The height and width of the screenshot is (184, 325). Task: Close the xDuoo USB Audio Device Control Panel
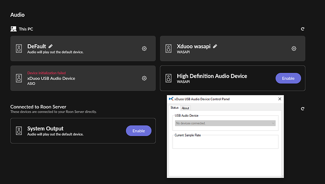click(x=280, y=99)
